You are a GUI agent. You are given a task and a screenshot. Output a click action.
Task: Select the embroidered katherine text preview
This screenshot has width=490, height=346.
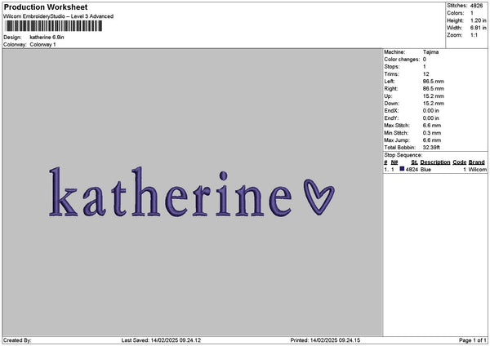(170, 194)
